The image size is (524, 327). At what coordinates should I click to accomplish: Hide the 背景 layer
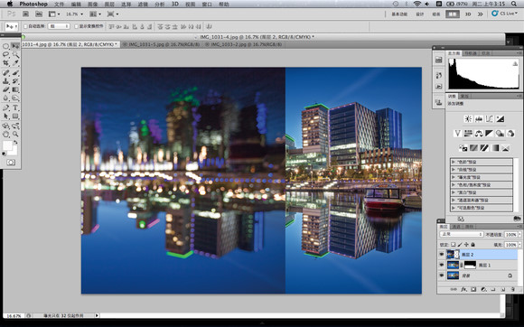442,276
